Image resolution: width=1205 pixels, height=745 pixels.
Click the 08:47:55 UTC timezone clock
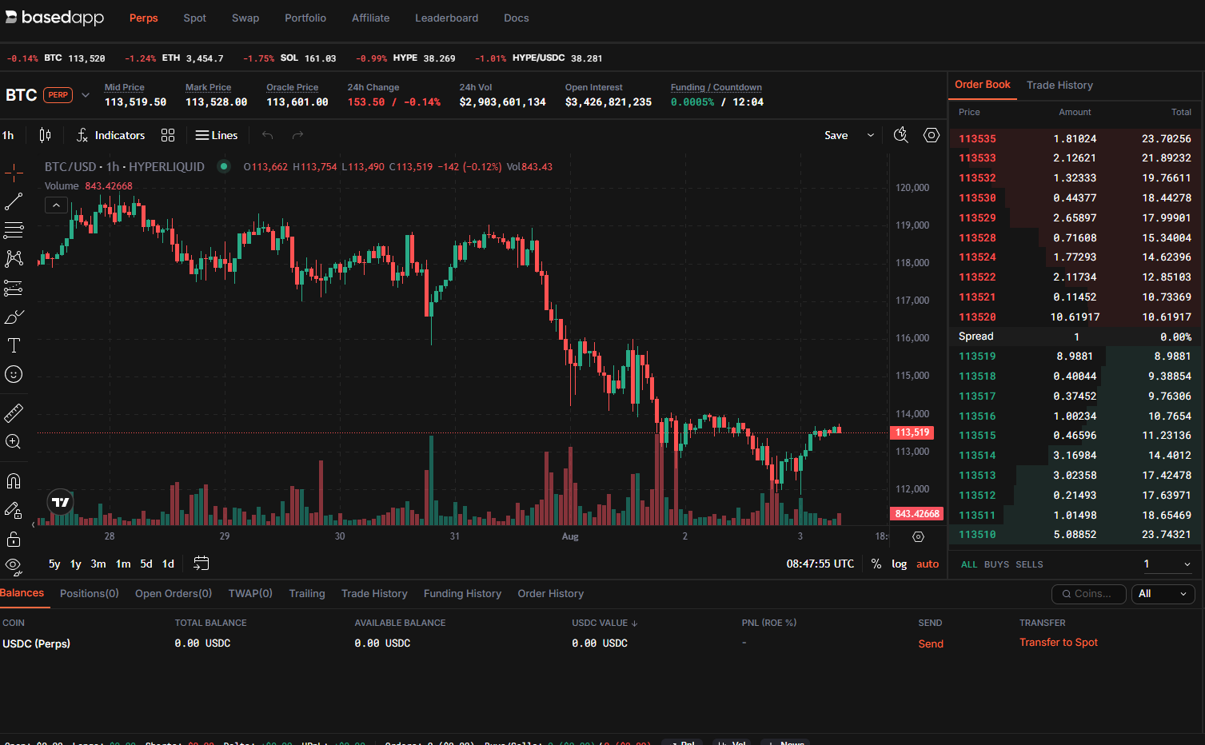pyautogui.click(x=820, y=564)
